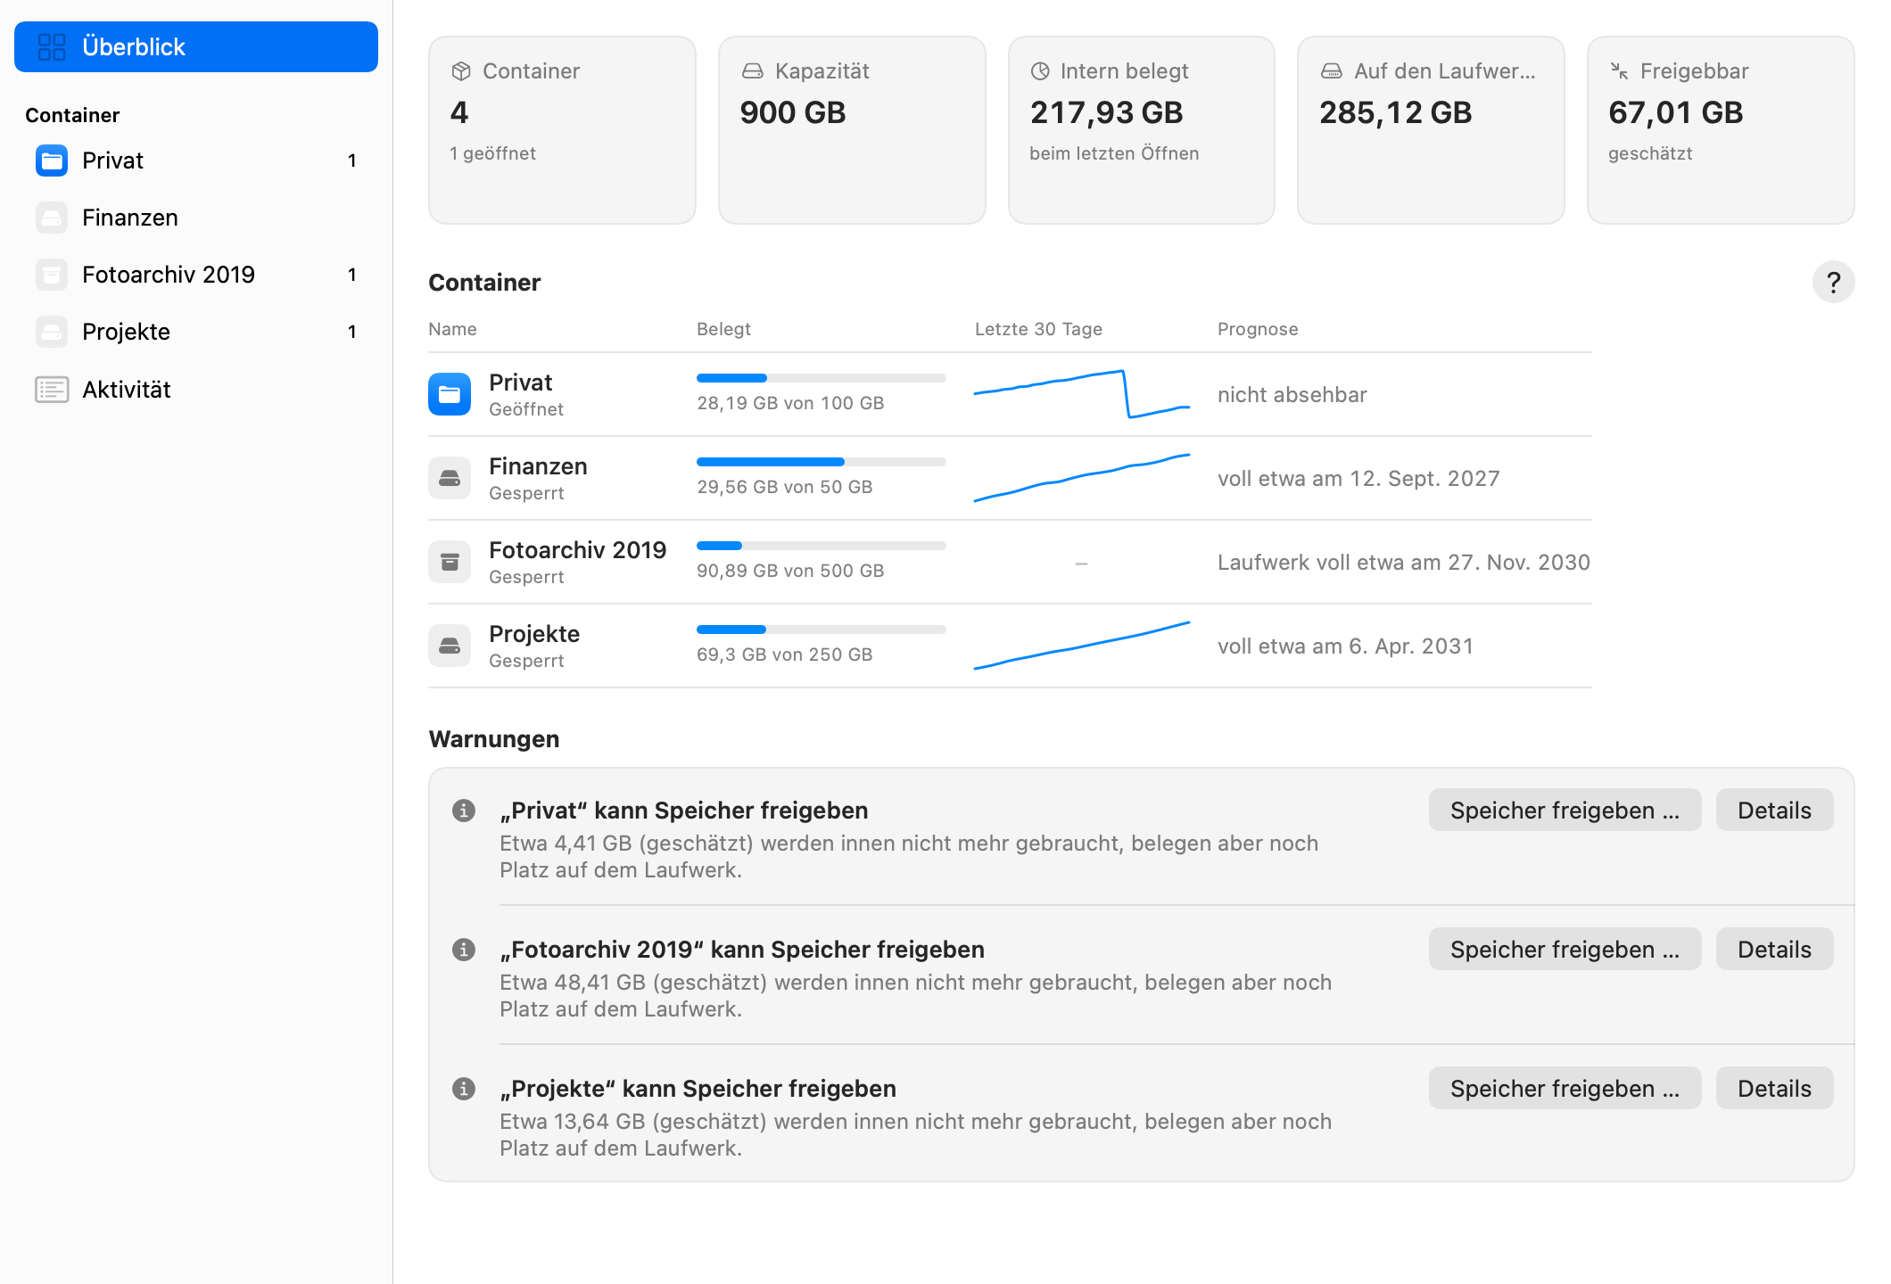Click the Freigebbar compress arrows icon
The width and height of the screenshot is (1891, 1284).
point(1619,71)
